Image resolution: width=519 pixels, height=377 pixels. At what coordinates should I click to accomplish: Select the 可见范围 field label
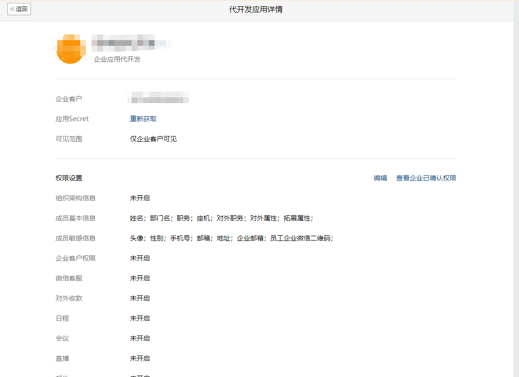69,139
